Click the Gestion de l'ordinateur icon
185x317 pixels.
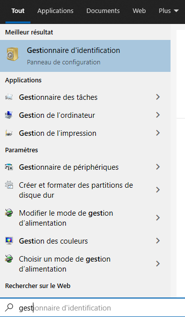[x=9, y=115]
